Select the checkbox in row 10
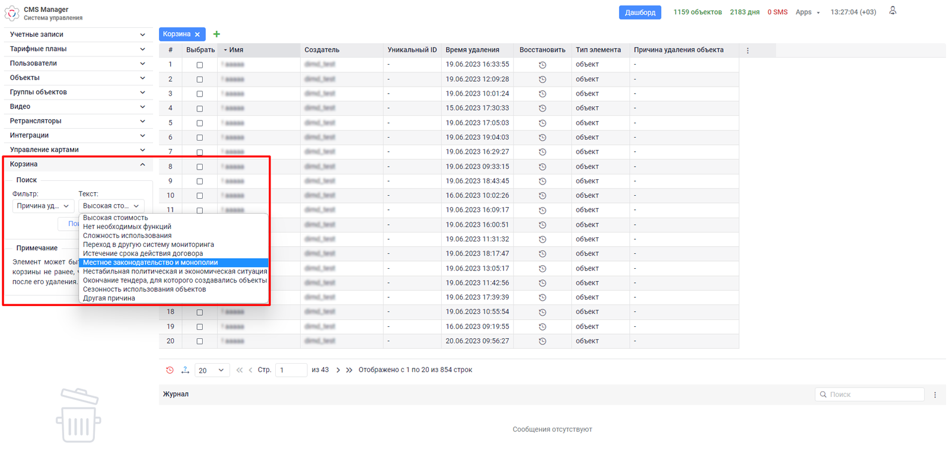Image resolution: width=949 pixels, height=458 pixels. [x=200, y=196]
